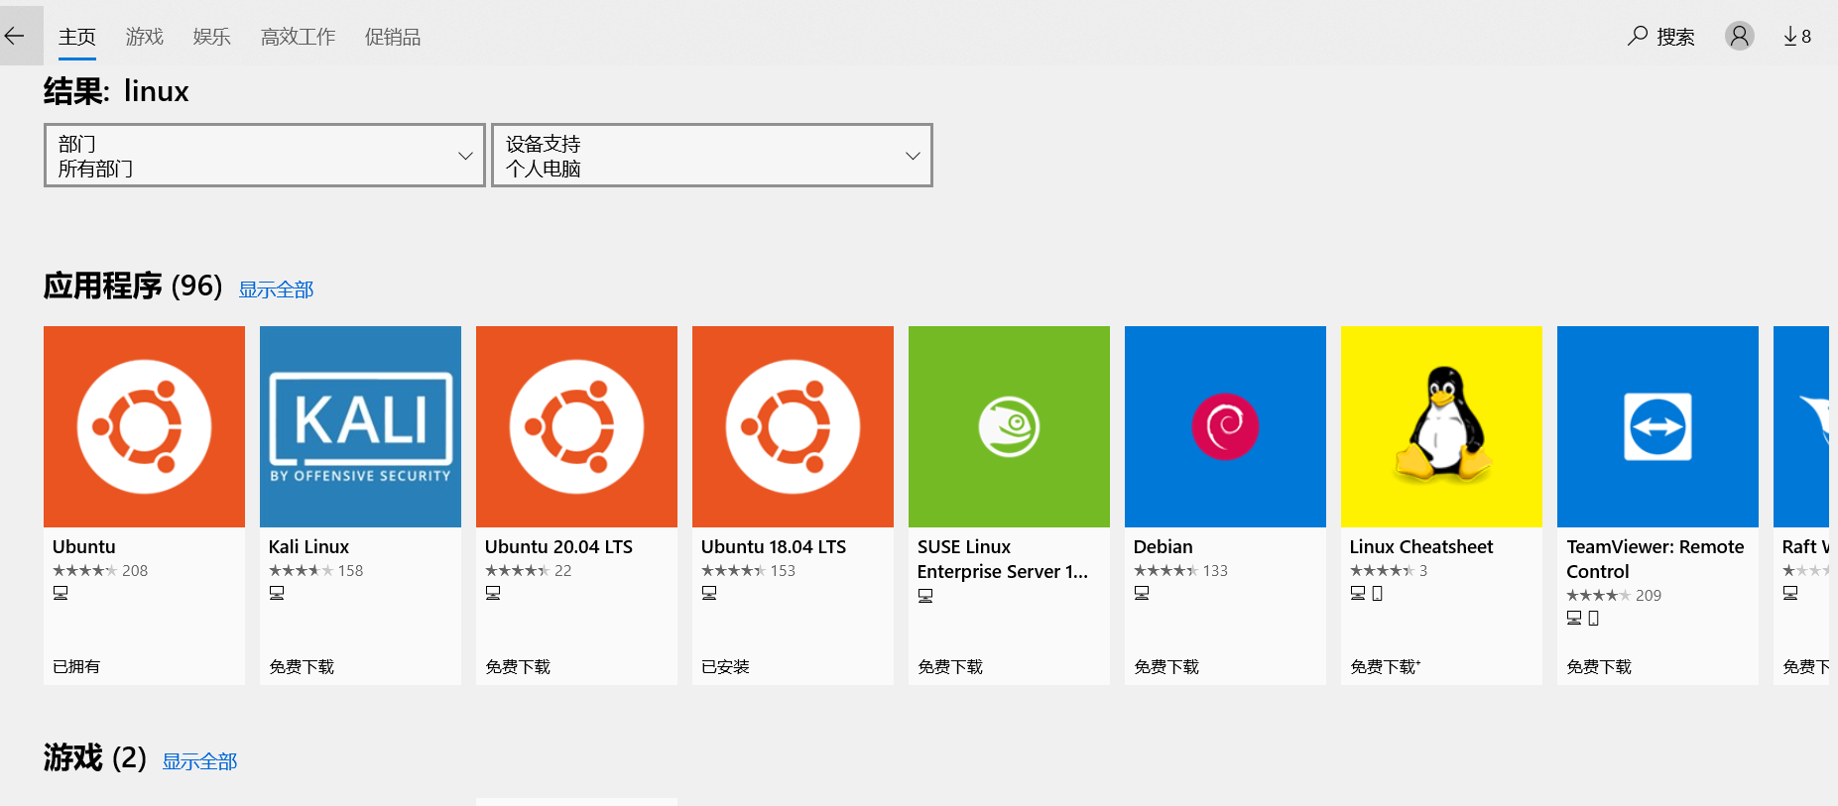Click 免费下载 under Kali Linux
Screen dimensions: 1838x806
(302, 667)
